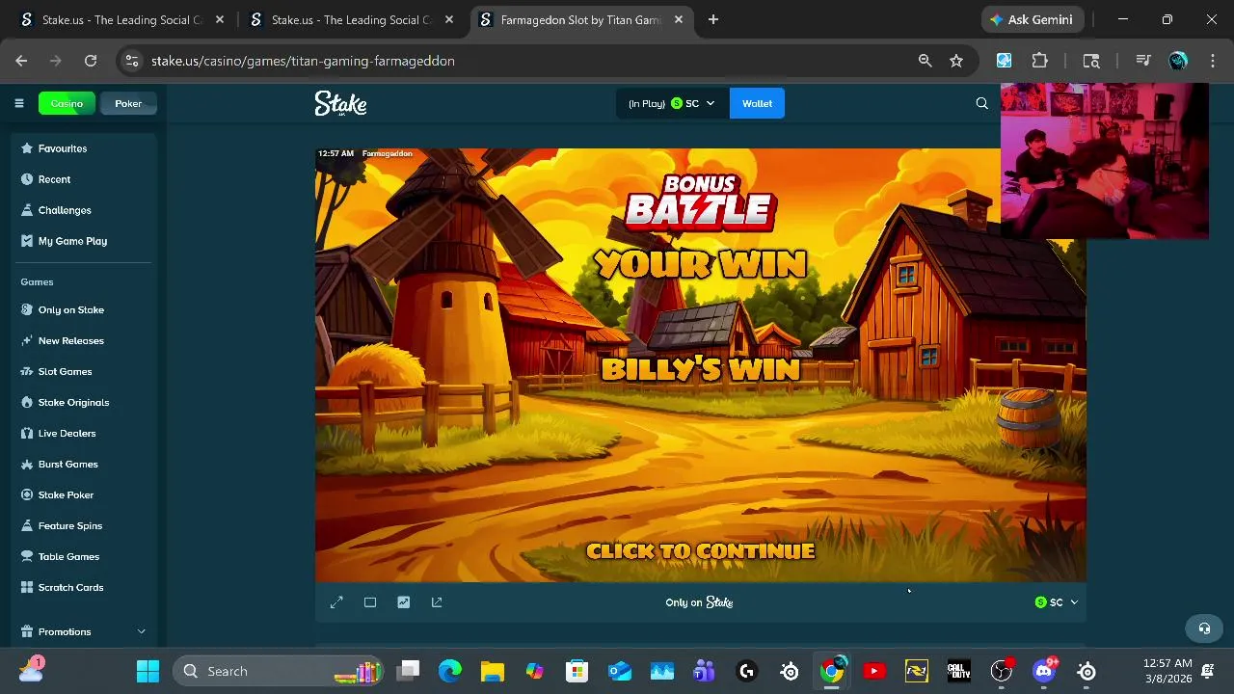1234x694 pixels.
Task: Open Call of Duty taskbar icon
Action: (x=958, y=671)
